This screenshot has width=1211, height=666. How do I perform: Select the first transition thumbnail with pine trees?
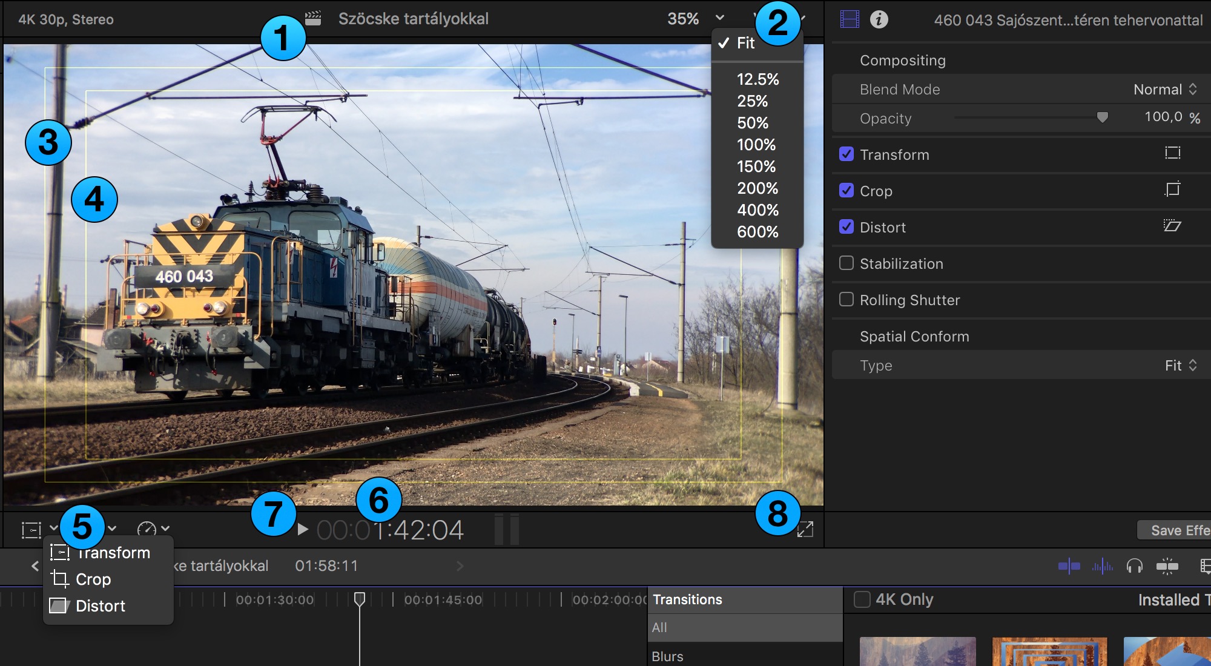point(917,651)
